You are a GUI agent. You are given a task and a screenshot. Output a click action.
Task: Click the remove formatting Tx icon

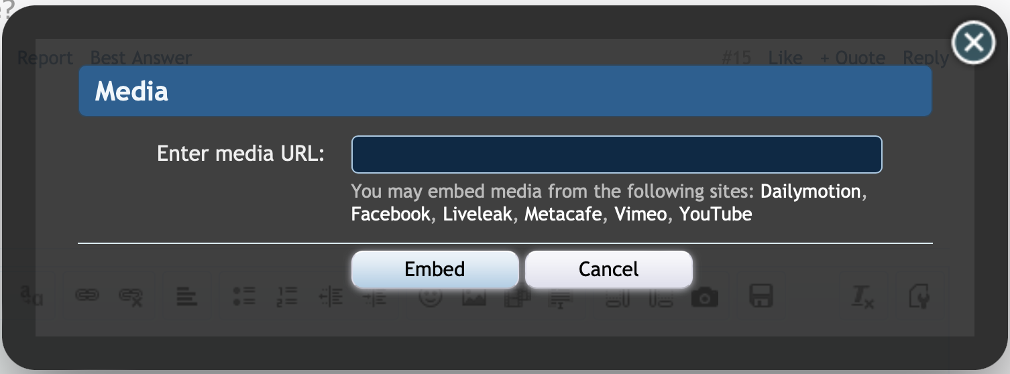pos(862,296)
